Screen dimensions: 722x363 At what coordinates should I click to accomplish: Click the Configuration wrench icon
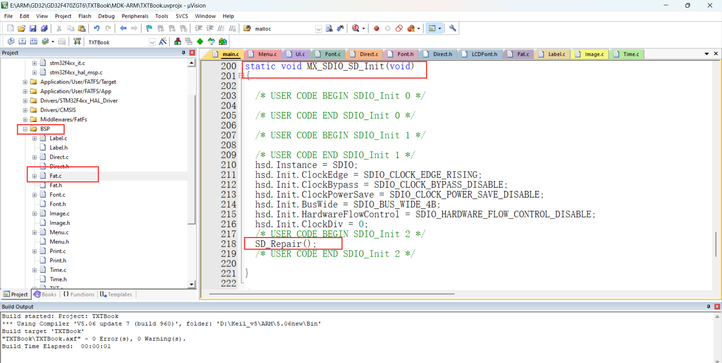click(453, 29)
